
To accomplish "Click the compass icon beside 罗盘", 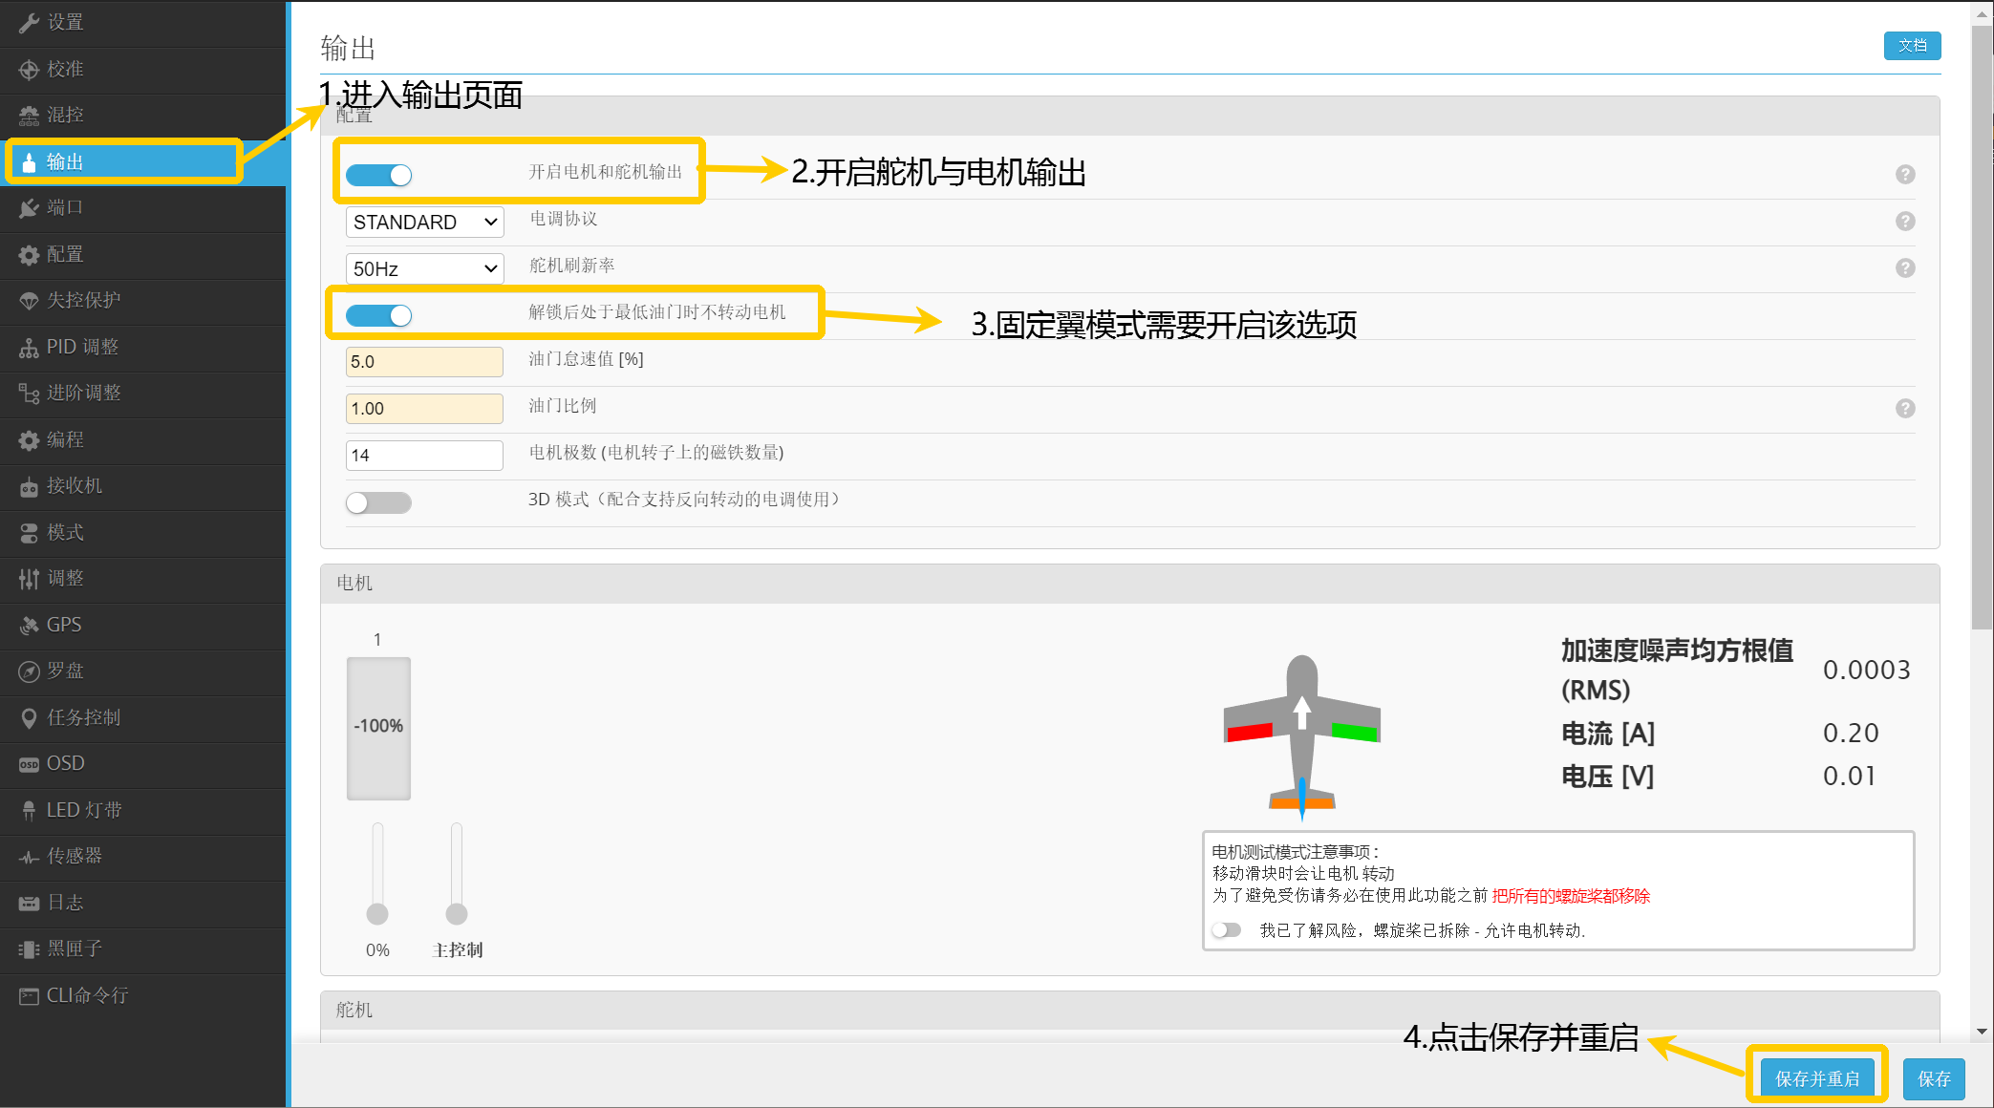I will (x=29, y=671).
